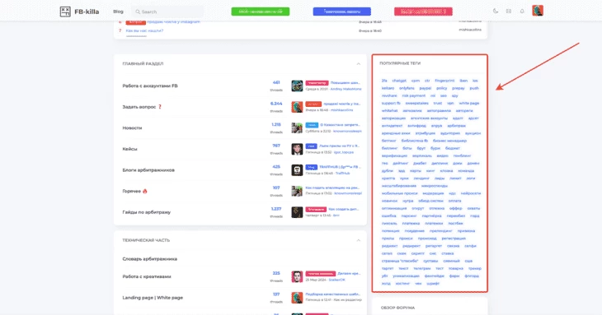Click the blue header button
Screen dimensions: 602x315
(341, 12)
